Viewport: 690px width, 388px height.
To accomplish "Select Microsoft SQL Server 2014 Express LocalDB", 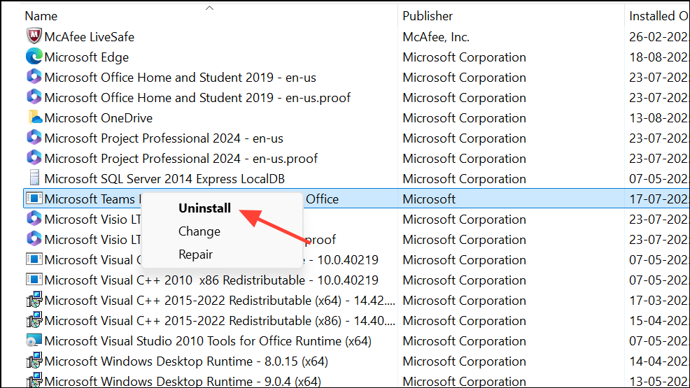I will 164,179.
